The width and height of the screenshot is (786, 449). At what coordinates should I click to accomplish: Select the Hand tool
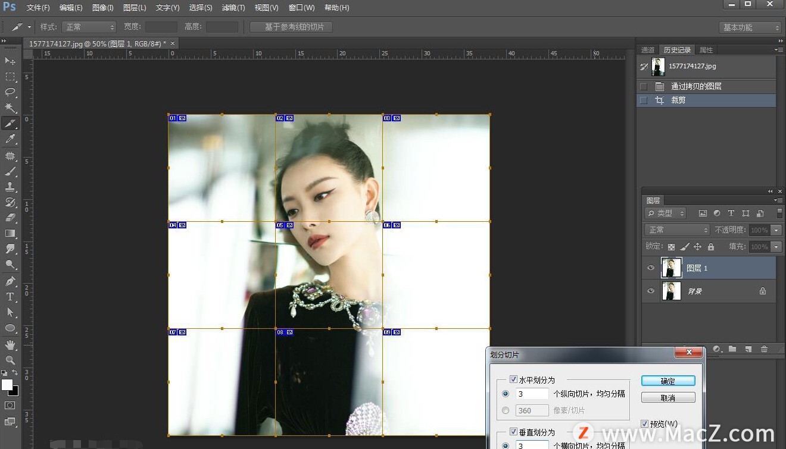tap(10, 345)
